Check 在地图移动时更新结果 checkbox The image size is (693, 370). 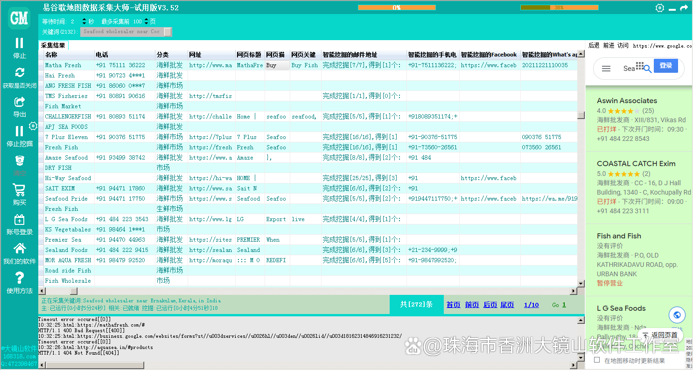pyautogui.click(x=597, y=360)
